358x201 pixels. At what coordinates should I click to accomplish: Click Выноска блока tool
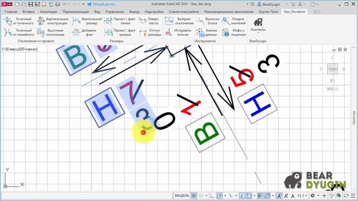[208, 21]
